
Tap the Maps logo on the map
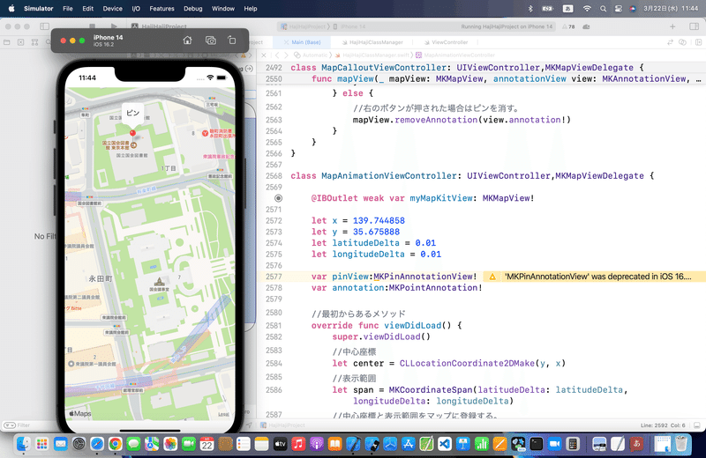[x=79, y=413]
